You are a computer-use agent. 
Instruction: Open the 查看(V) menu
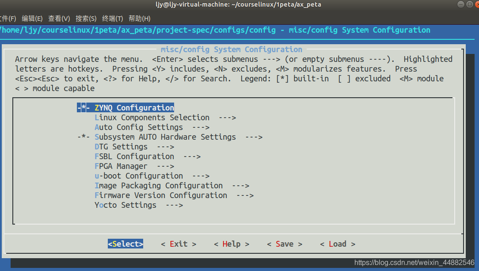click(59, 18)
